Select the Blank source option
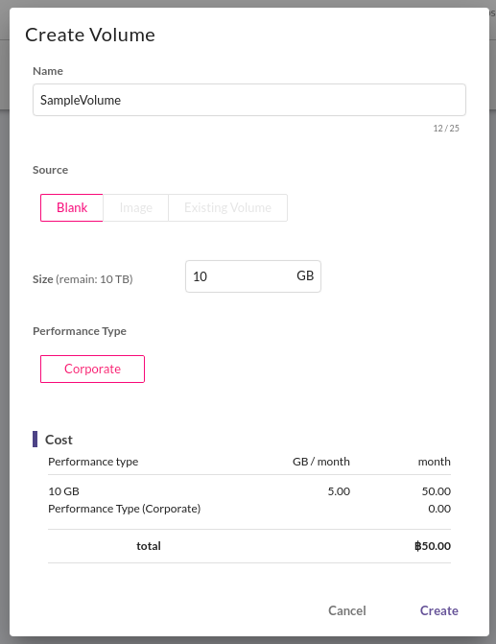Image resolution: width=496 pixels, height=644 pixels. (x=72, y=208)
